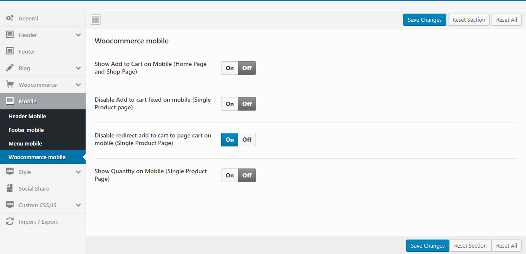Click the Footer layout icon

(9, 51)
